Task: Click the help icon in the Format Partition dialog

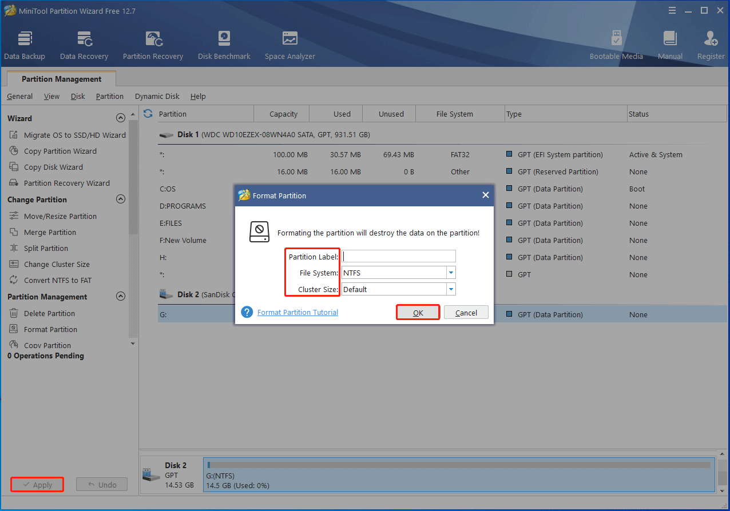Action: pos(247,312)
